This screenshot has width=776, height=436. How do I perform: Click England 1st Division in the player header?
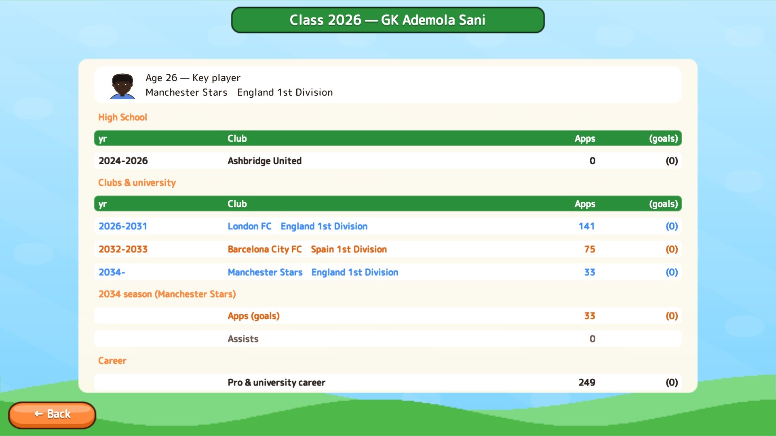coord(285,92)
